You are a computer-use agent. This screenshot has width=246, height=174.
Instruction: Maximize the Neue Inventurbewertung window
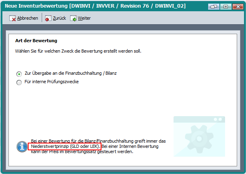tap(225, 6)
